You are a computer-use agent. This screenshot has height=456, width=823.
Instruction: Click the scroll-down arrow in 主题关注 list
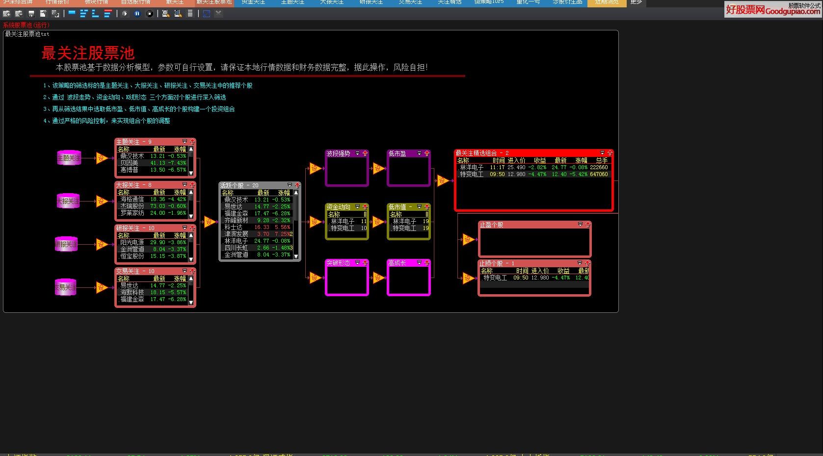191,173
